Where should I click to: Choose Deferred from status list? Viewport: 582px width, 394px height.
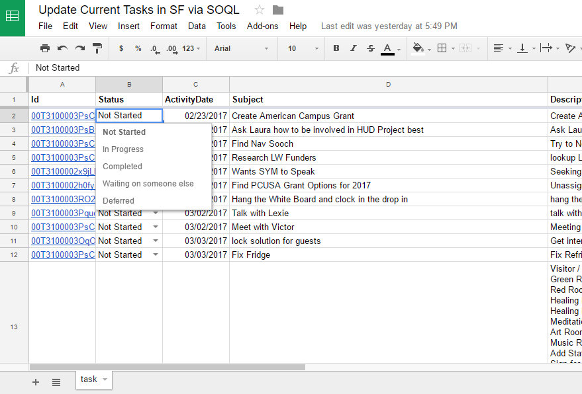[x=154, y=200]
